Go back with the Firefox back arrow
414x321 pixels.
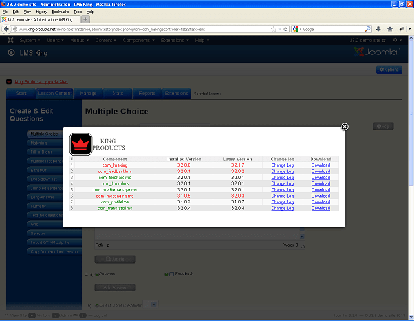point(6,29)
